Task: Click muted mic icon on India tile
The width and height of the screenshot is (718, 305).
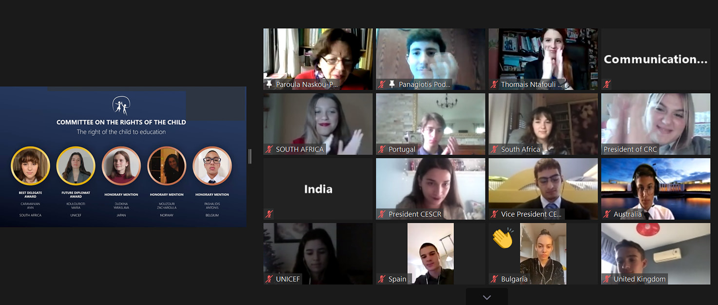Action: (269, 214)
